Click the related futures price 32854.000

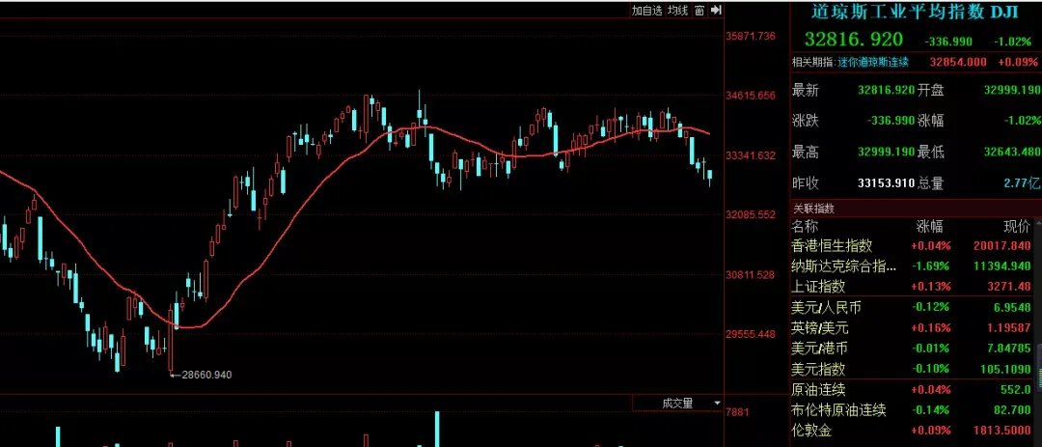pos(958,62)
